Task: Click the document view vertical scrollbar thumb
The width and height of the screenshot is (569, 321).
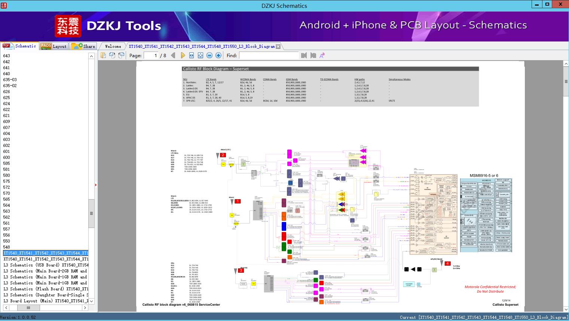Action: coord(566,81)
